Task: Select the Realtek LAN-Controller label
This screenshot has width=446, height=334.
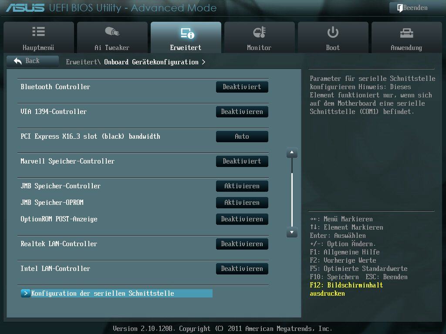Action: 59,244
